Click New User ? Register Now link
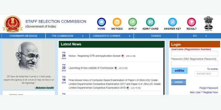This screenshot has height=110, width=221. (204, 92)
